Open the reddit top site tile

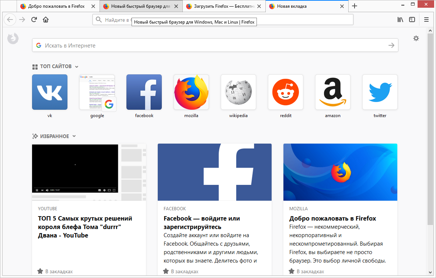pos(286,92)
